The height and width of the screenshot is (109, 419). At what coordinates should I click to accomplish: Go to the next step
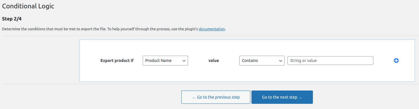pyautogui.click(x=282, y=97)
